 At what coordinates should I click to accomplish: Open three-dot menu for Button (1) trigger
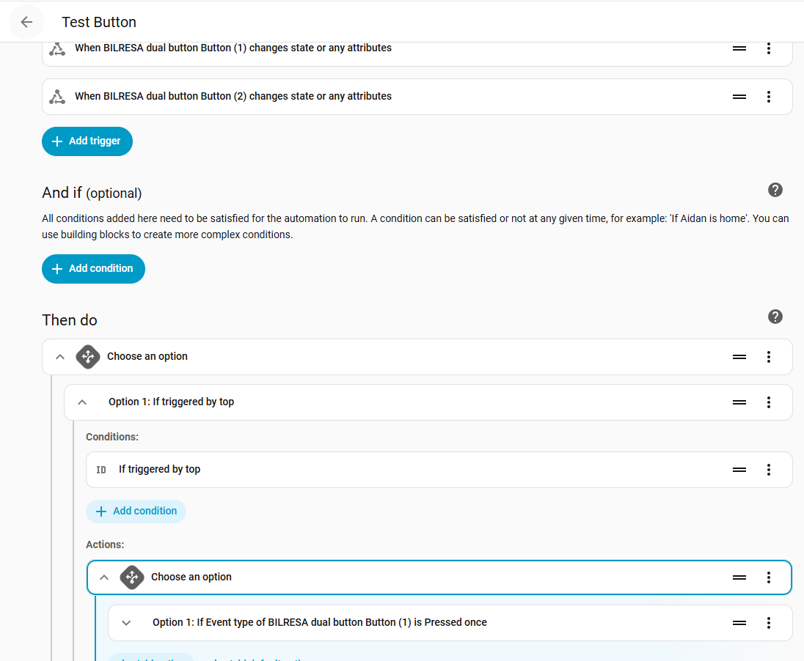click(x=768, y=48)
